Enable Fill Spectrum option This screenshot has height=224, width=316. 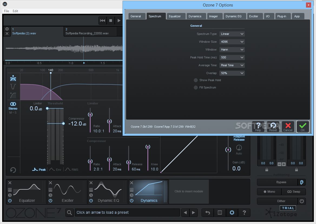[196, 87]
